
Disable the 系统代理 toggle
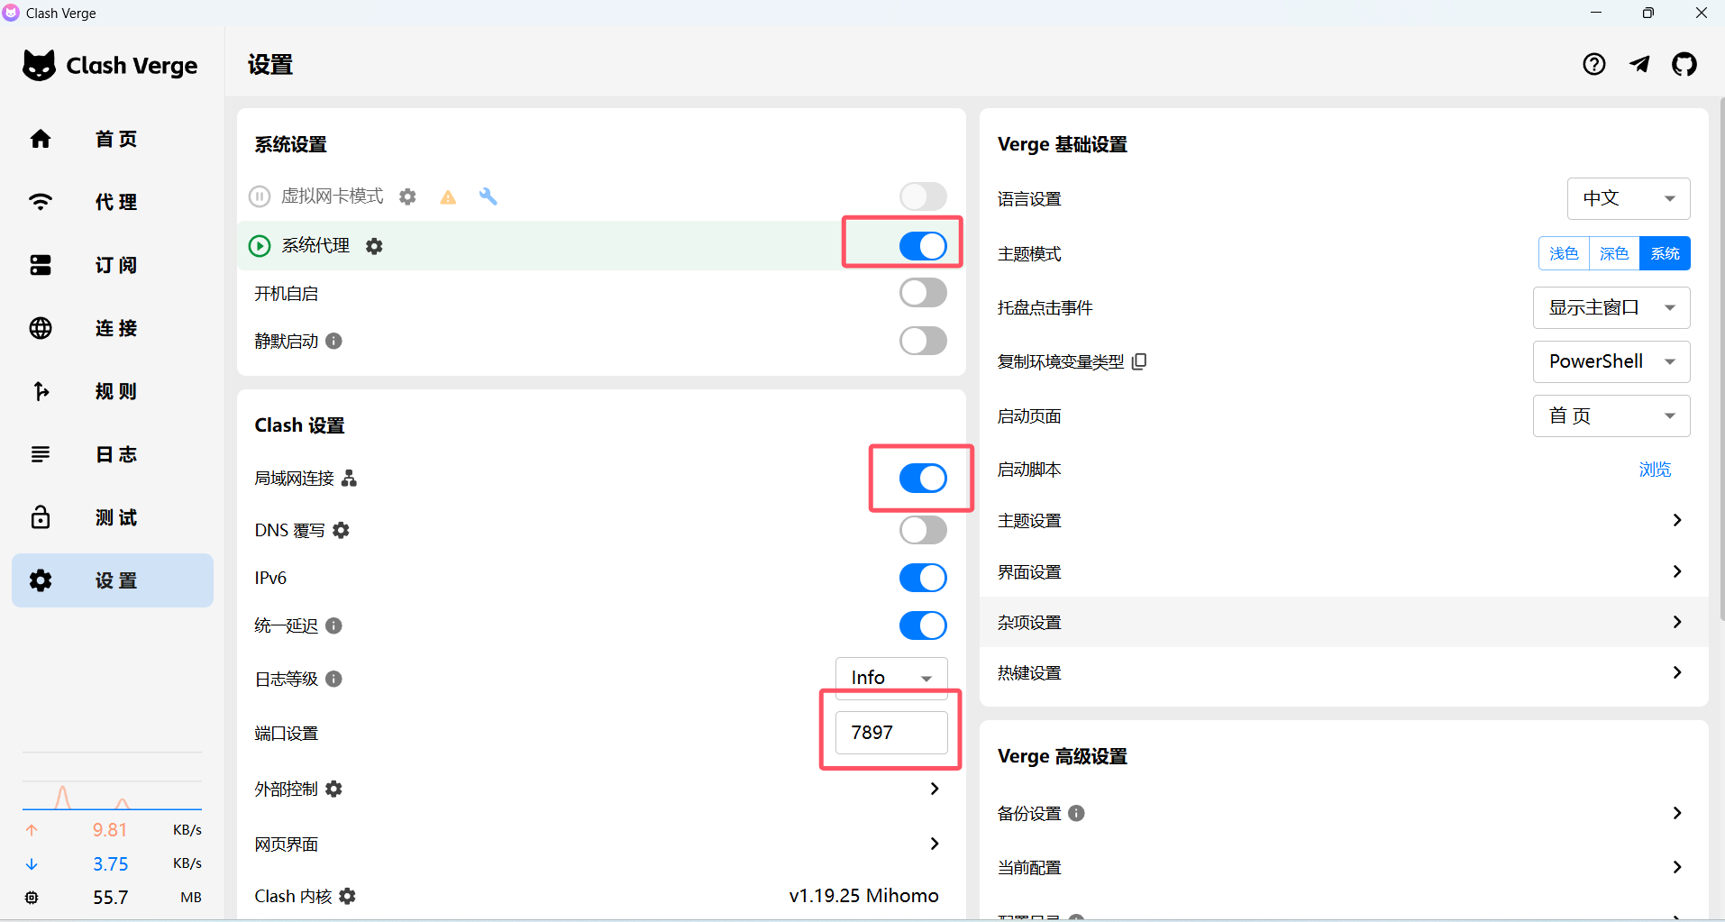(x=923, y=245)
